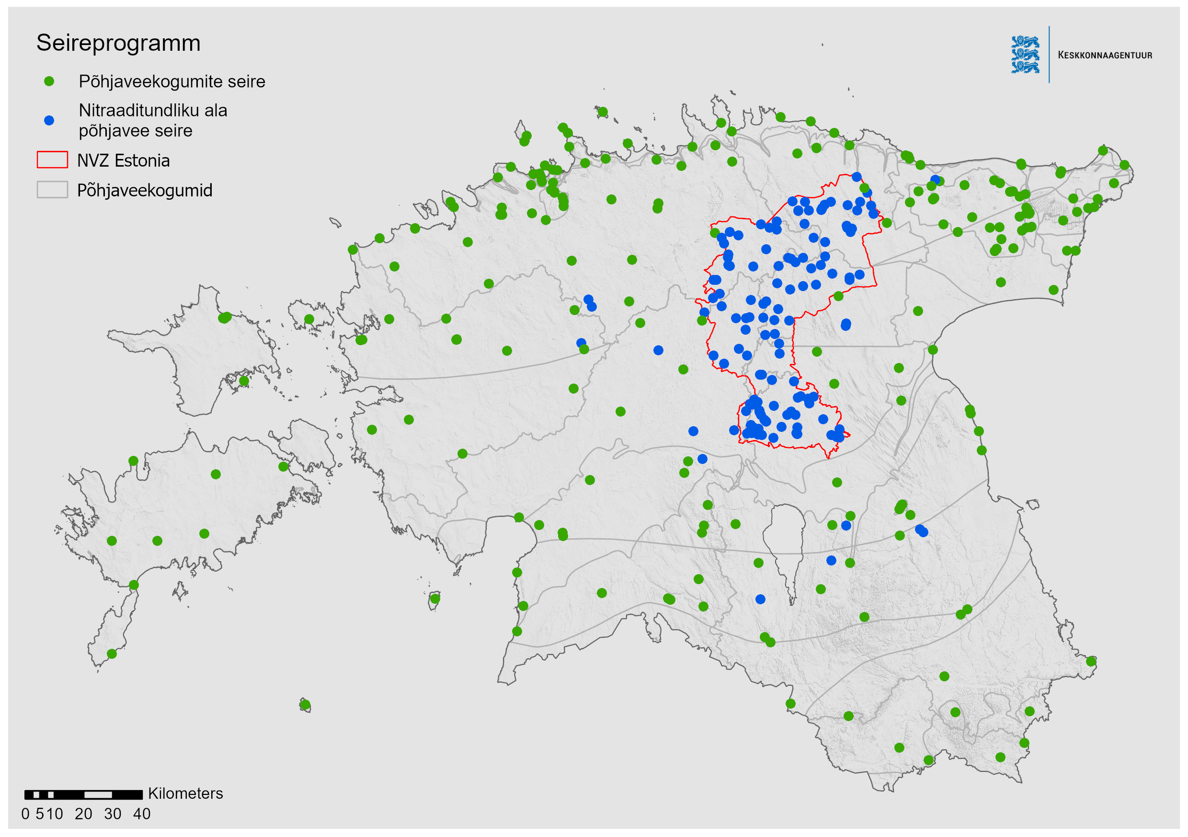The width and height of the screenshot is (1188, 837).
Task: Click the green dot on Vormsi island
Action: pos(309,319)
